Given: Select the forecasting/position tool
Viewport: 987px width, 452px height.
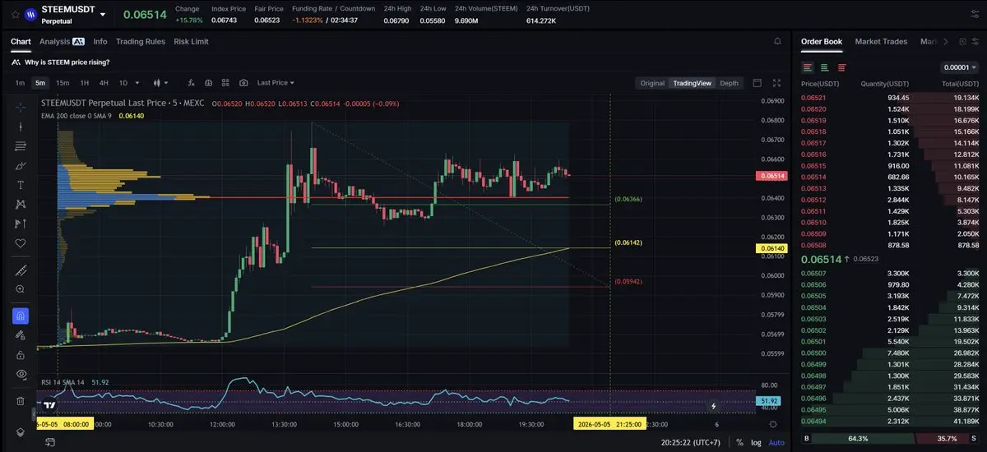Looking at the screenshot, I should coord(21,224).
